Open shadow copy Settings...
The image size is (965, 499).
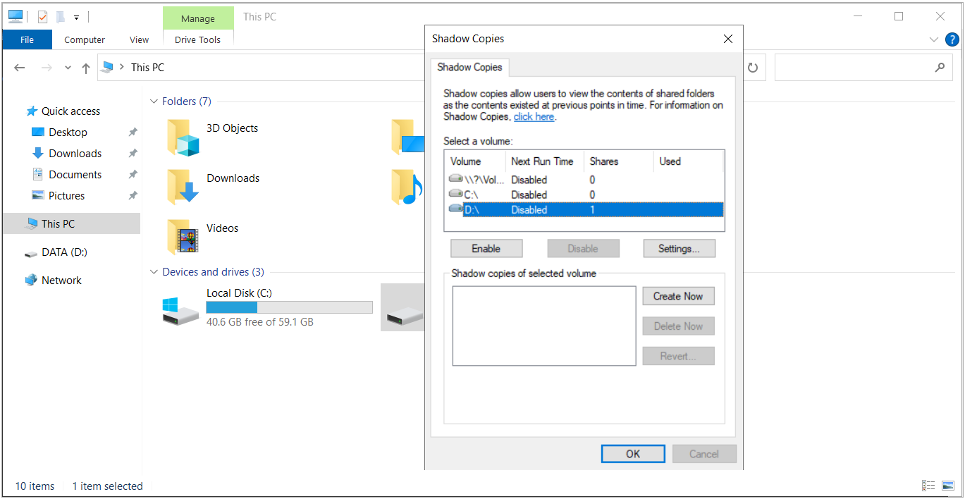(x=679, y=249)
